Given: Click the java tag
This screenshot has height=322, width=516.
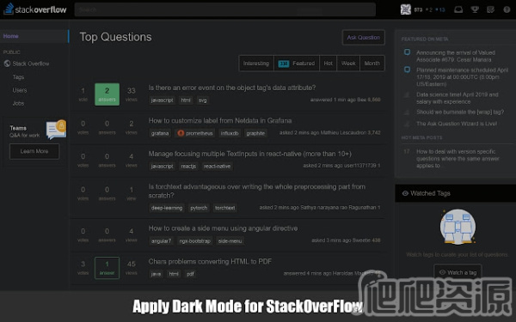Looking at the screenshot, I should click(x=156, y=274).
